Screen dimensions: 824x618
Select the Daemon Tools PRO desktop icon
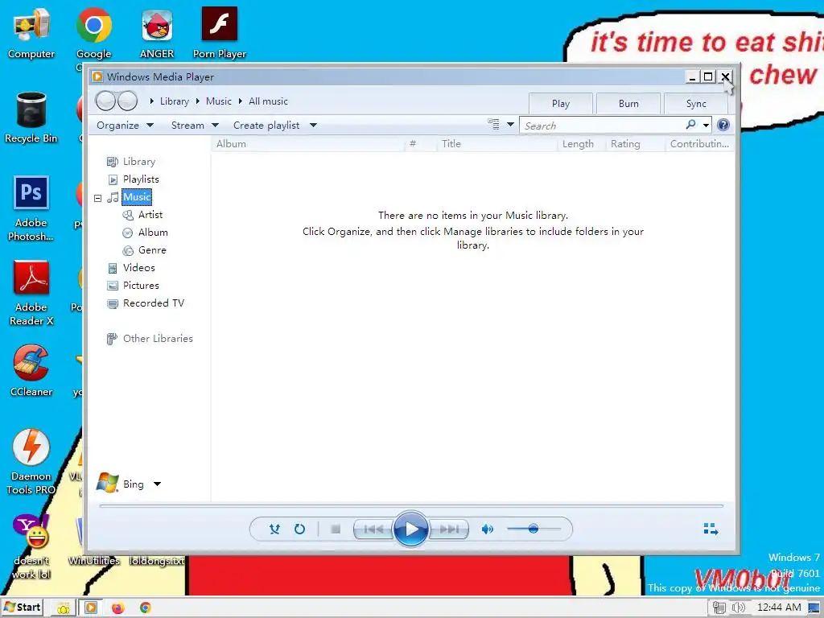click(x=31, y=462)
